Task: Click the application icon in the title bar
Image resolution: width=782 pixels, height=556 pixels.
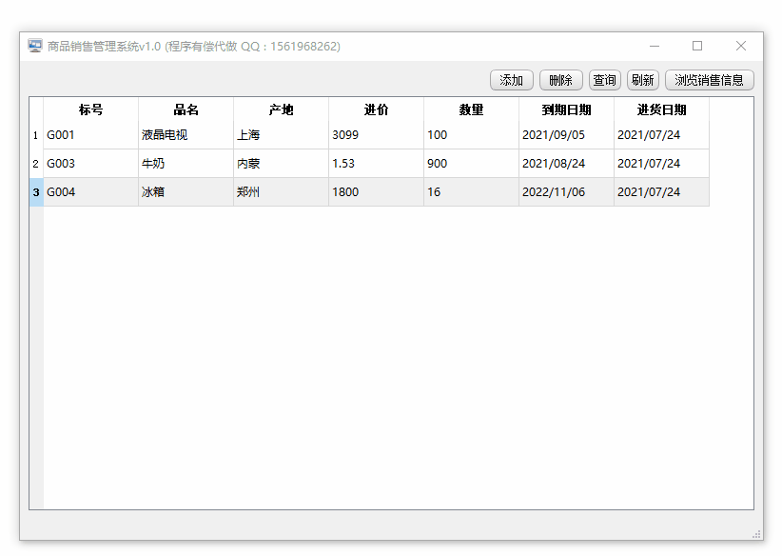Action: [35, 46]
